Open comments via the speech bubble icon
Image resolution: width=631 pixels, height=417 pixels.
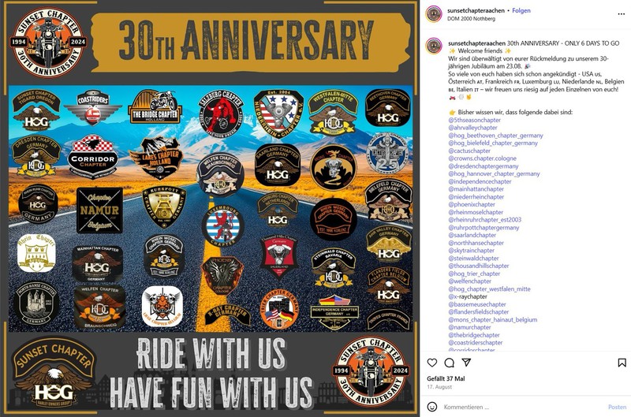coord(449,363)
